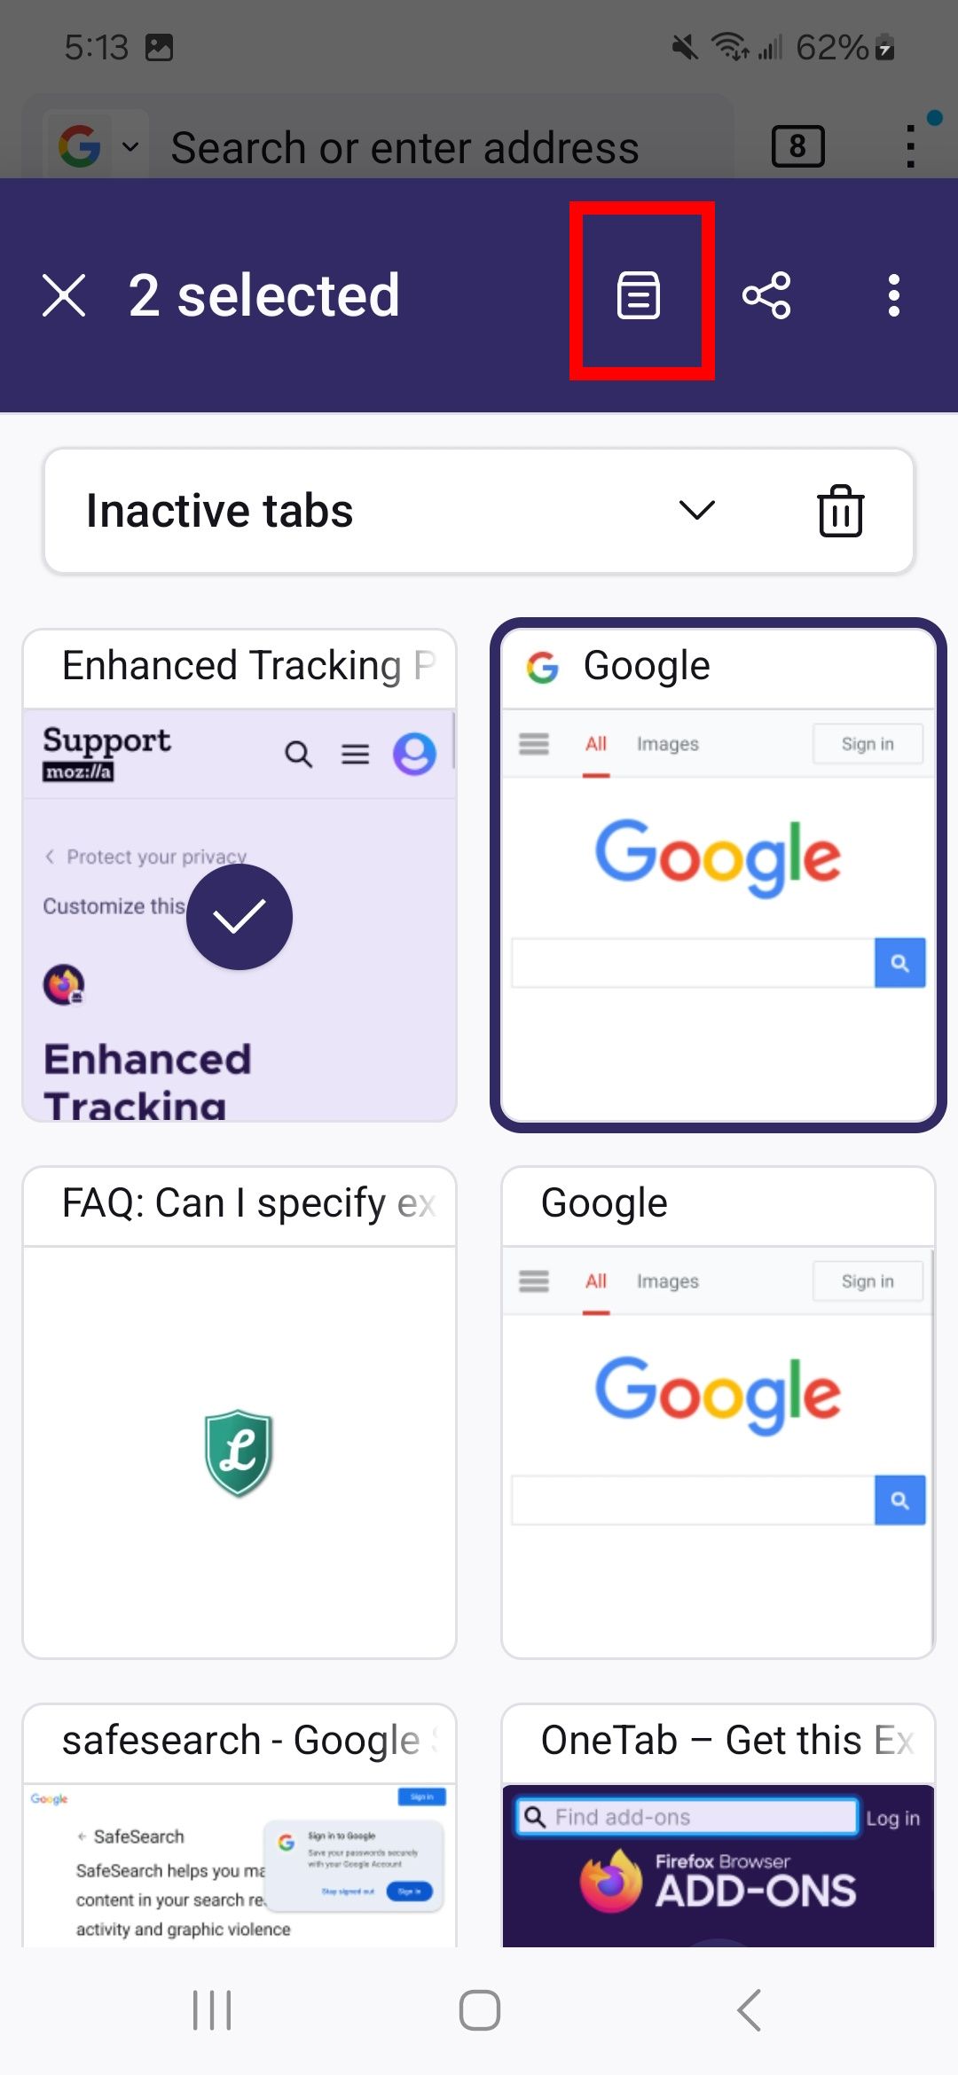Image resolution: width=958 pixels, height=2075 pixels.
Task: Tap the save to collection icon
Action: [x=639, y=295]
